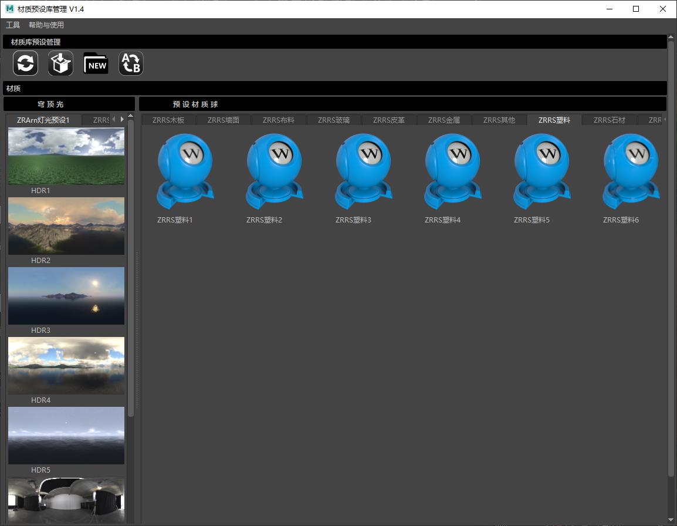The height and width of the screenshot is (526, 677).
Task: Click the refresh library icon
Action: coord(26,63)
